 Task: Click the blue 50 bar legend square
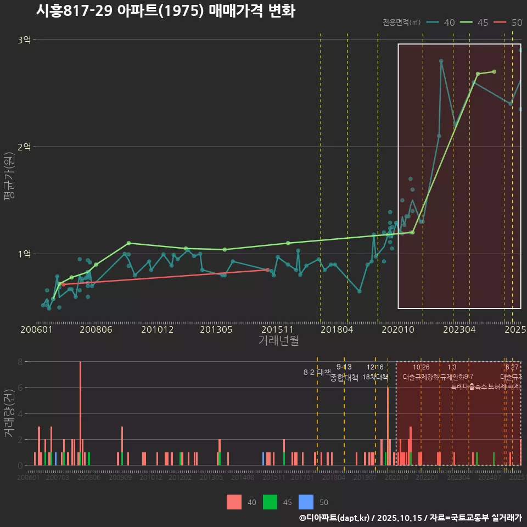click(x=306, y=502)
